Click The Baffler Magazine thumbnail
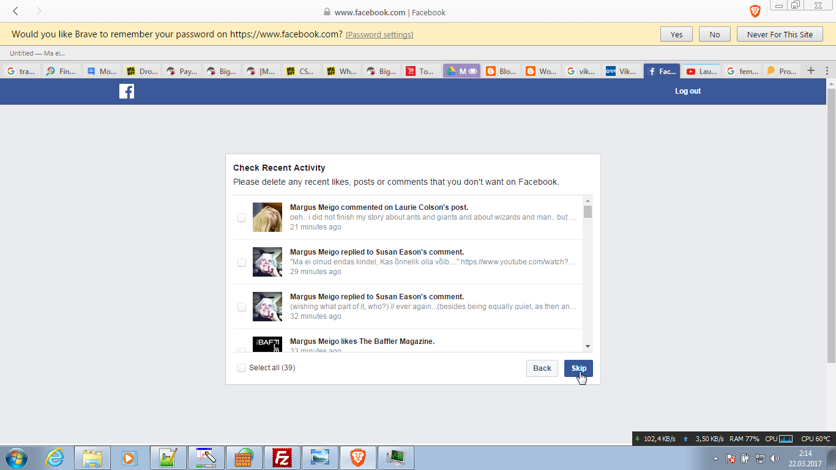836x470 pixels. [267, 344]
